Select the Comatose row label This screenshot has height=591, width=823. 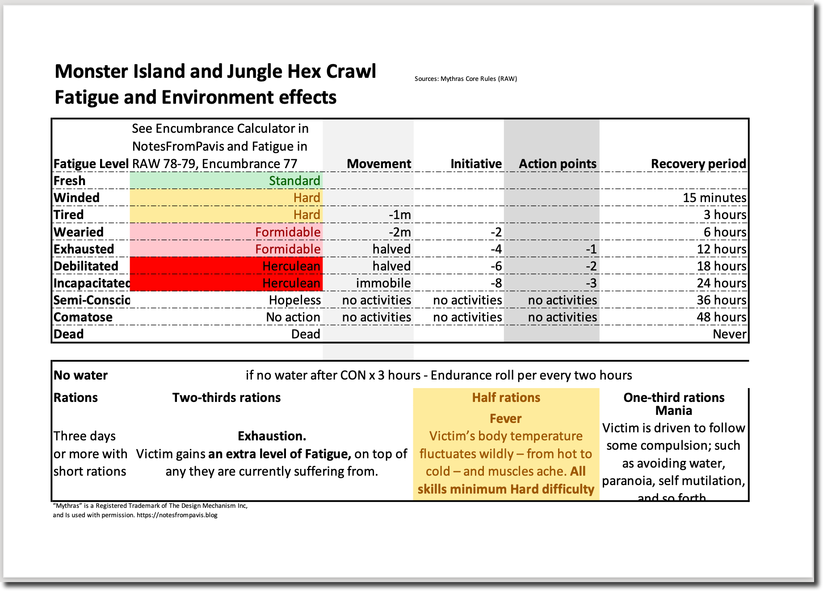[83, 317]
